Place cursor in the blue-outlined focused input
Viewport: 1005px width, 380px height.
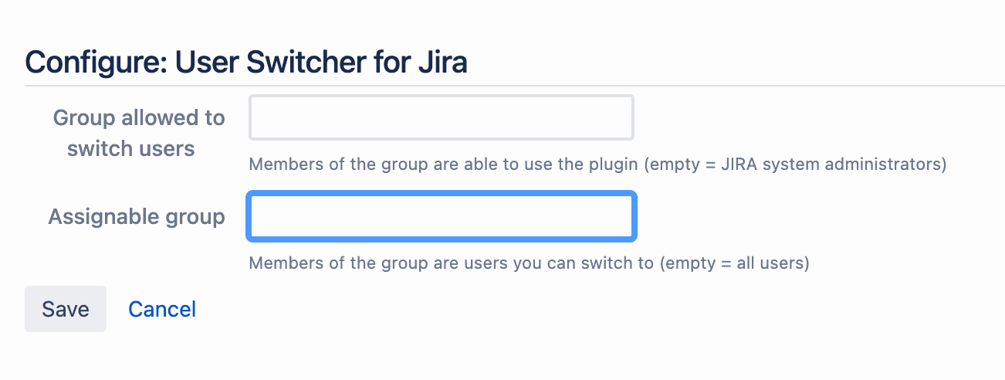(x=442, y=216)
